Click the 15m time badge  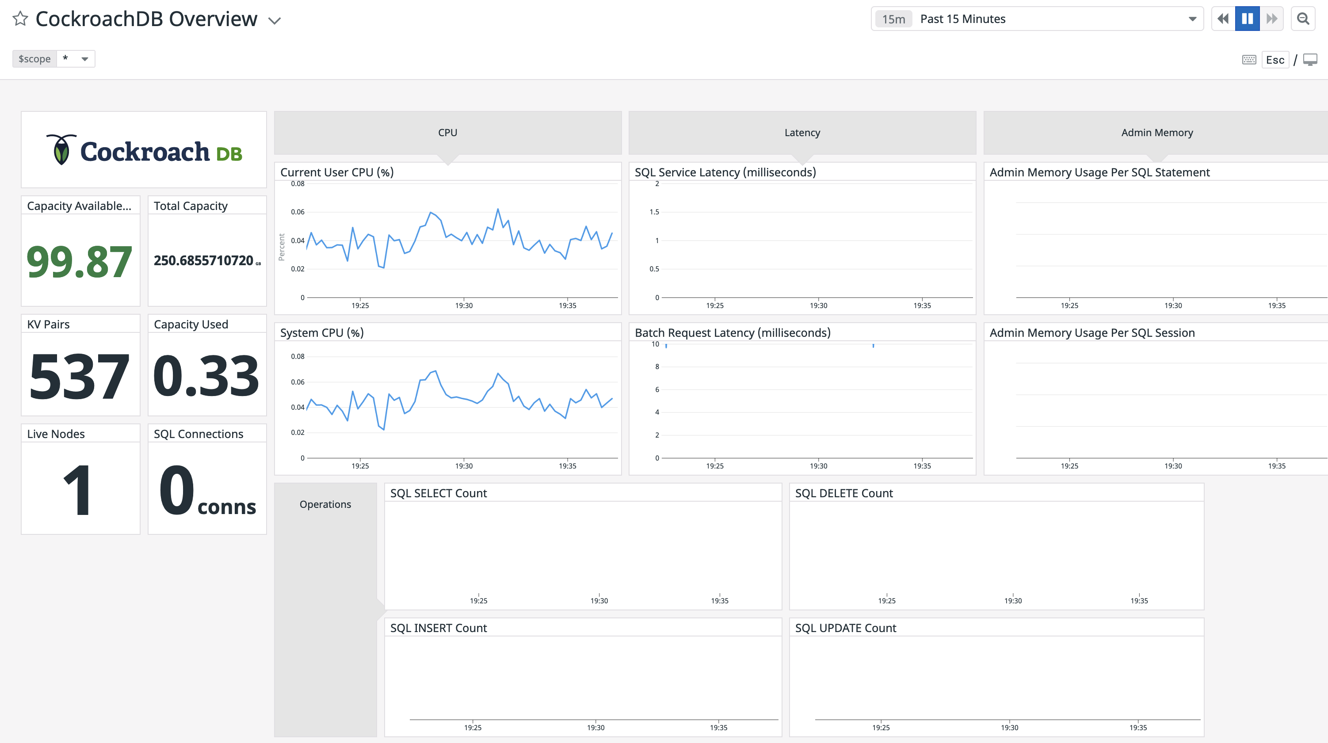[893, 19]
